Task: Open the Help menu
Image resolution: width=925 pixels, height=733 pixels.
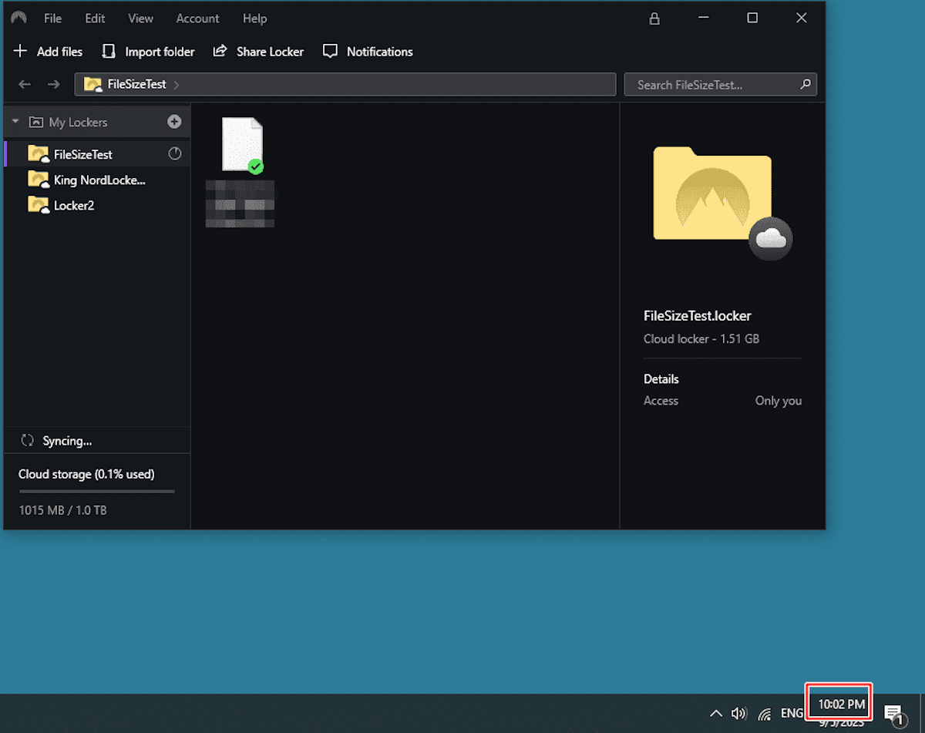Action: (254, 18)
